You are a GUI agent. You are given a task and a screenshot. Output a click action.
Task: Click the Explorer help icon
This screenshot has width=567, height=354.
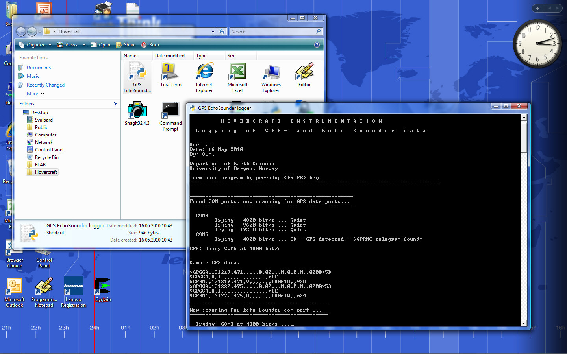[317, 45]
